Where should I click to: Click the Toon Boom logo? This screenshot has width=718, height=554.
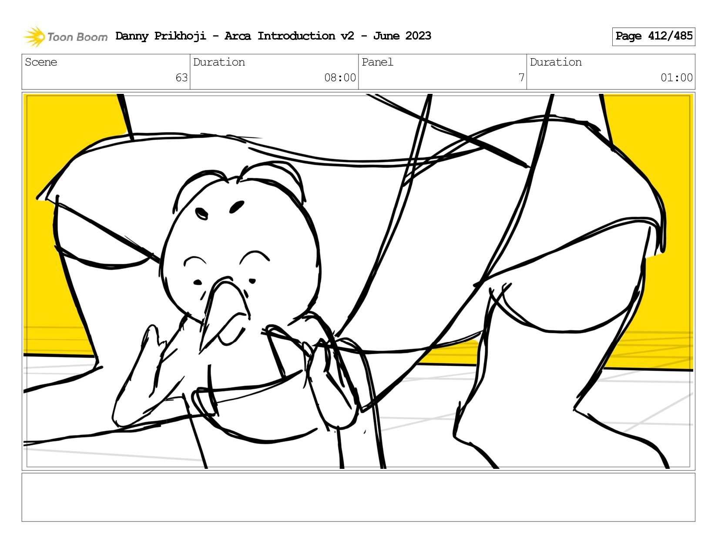pos(65,36)
